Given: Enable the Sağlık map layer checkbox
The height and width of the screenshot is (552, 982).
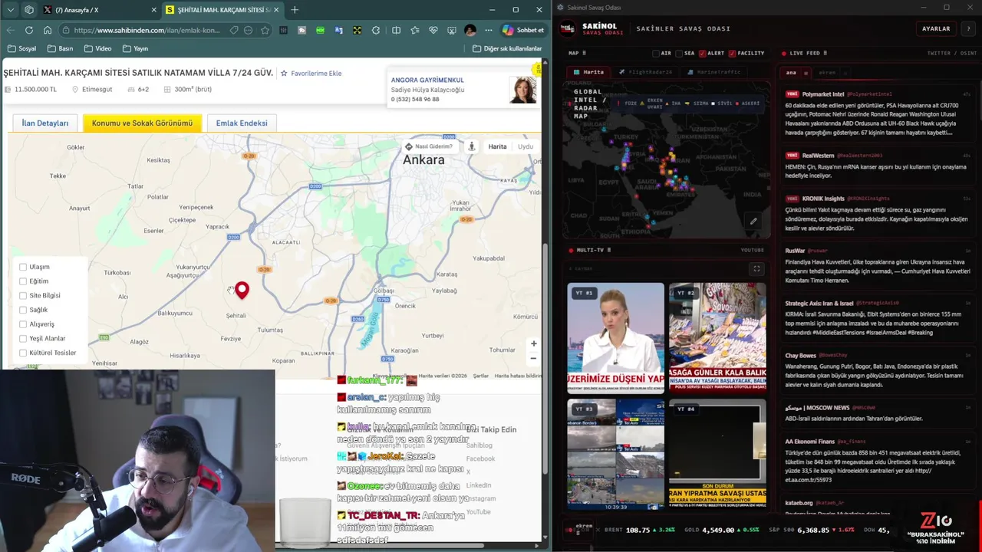Looking at the screenshot, I should [x=23, y=310].
